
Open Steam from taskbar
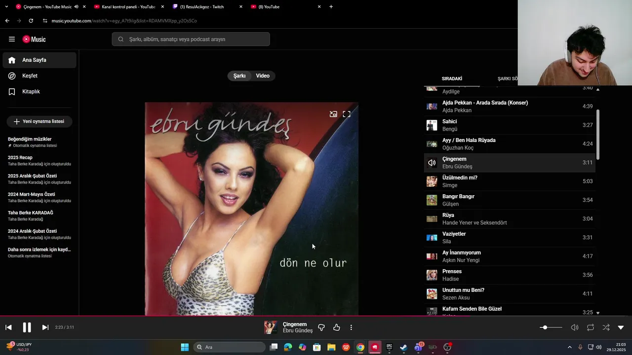click(403, 347)
